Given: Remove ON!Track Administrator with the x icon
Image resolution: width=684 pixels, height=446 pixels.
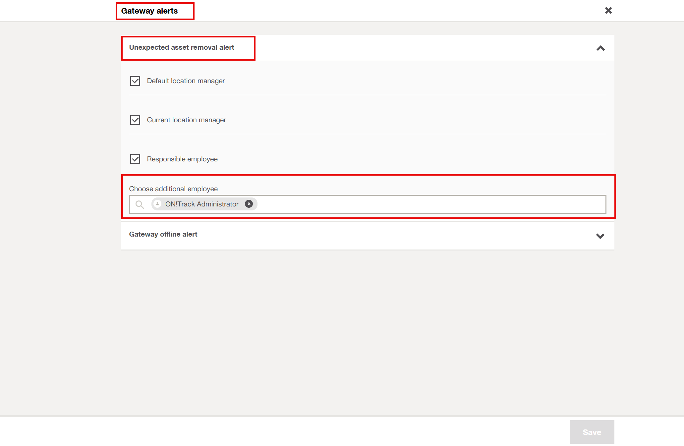Looking at the screenshot, I should (249, 204).
